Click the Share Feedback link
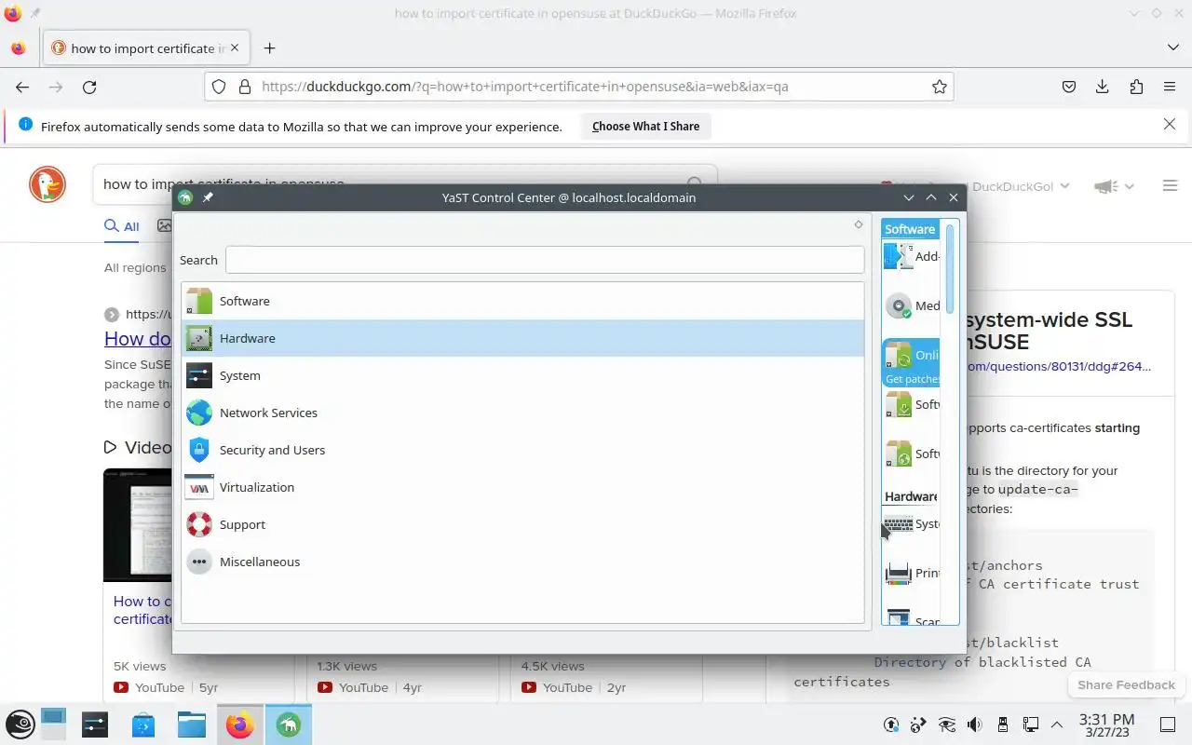1192x745 pixels. click(x=1126, y=684)
